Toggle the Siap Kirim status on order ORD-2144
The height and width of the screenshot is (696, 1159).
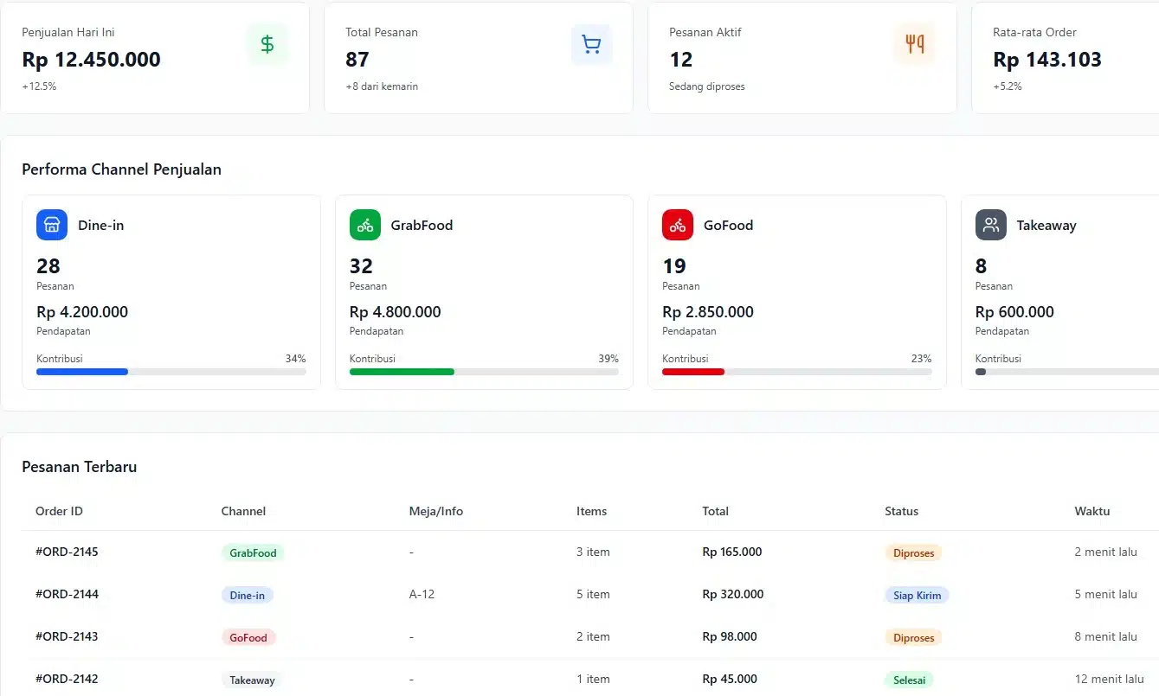[917, 595]
